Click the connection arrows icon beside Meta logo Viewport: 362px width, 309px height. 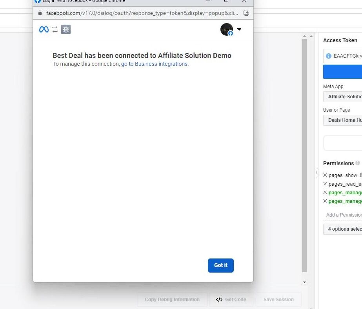tap(55, 29)
